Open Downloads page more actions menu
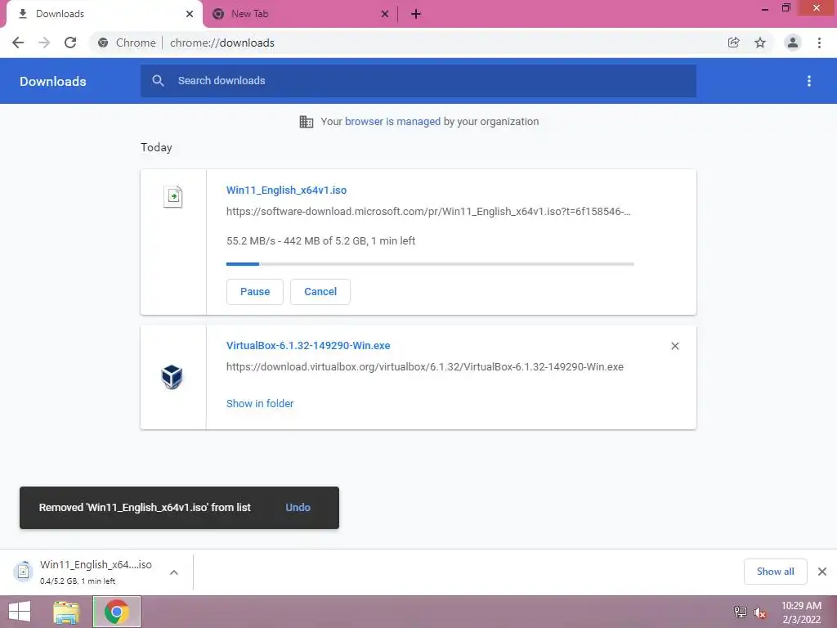 809,81
